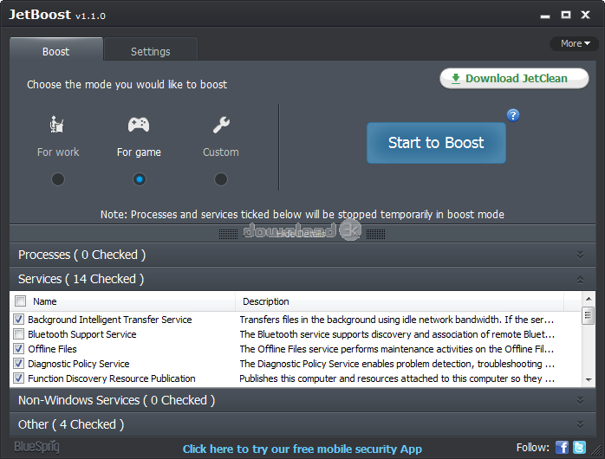Click the Custom wrench icon
605x459 pixels.
pos(221,126)
